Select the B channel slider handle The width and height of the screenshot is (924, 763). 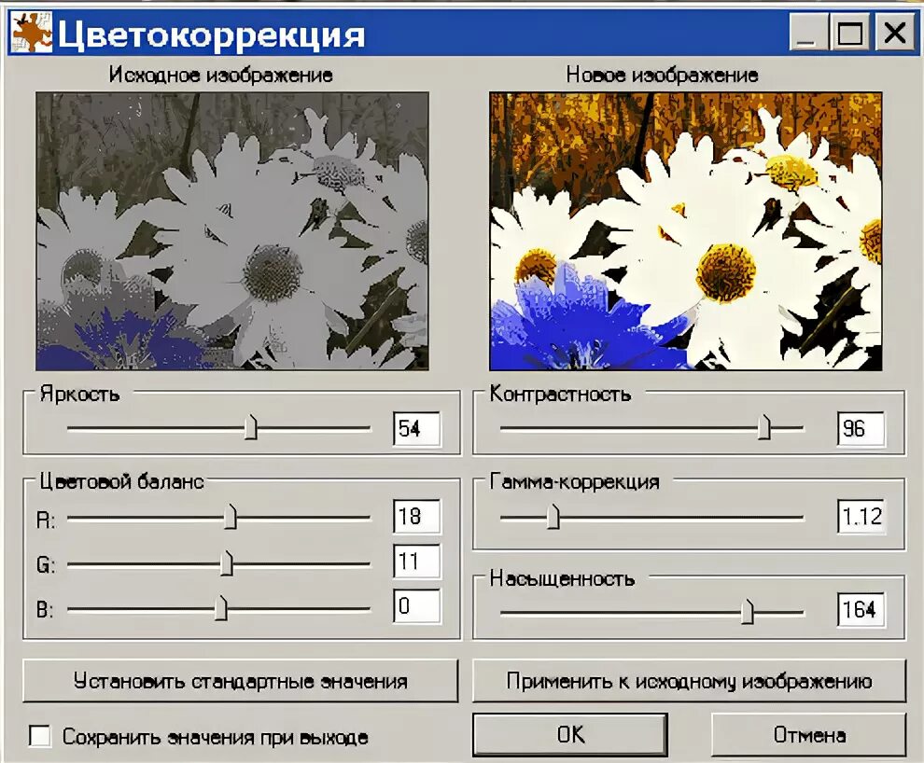click(x=222, y=607)
